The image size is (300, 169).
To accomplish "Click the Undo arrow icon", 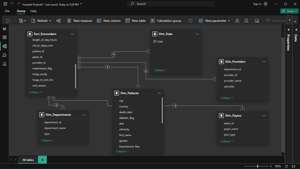I will click(x=12, y=4).
